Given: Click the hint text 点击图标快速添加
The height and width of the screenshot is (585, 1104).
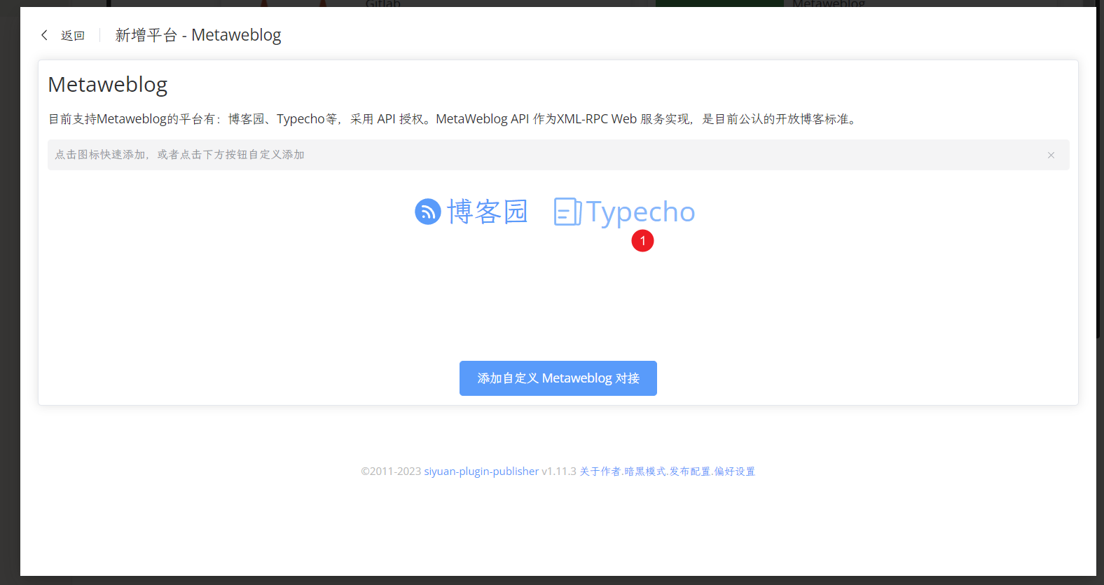Looking at the screenshot, I should [x=180, y=155].
